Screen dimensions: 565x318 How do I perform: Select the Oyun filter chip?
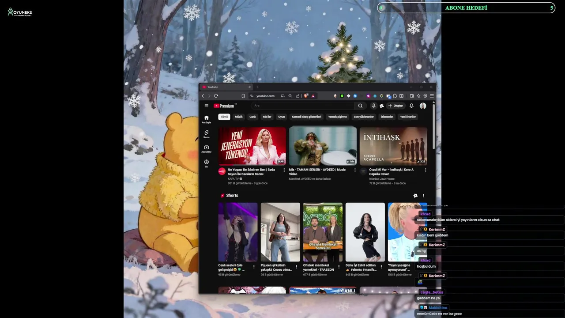pyautogui.click(x=282, y=117)
